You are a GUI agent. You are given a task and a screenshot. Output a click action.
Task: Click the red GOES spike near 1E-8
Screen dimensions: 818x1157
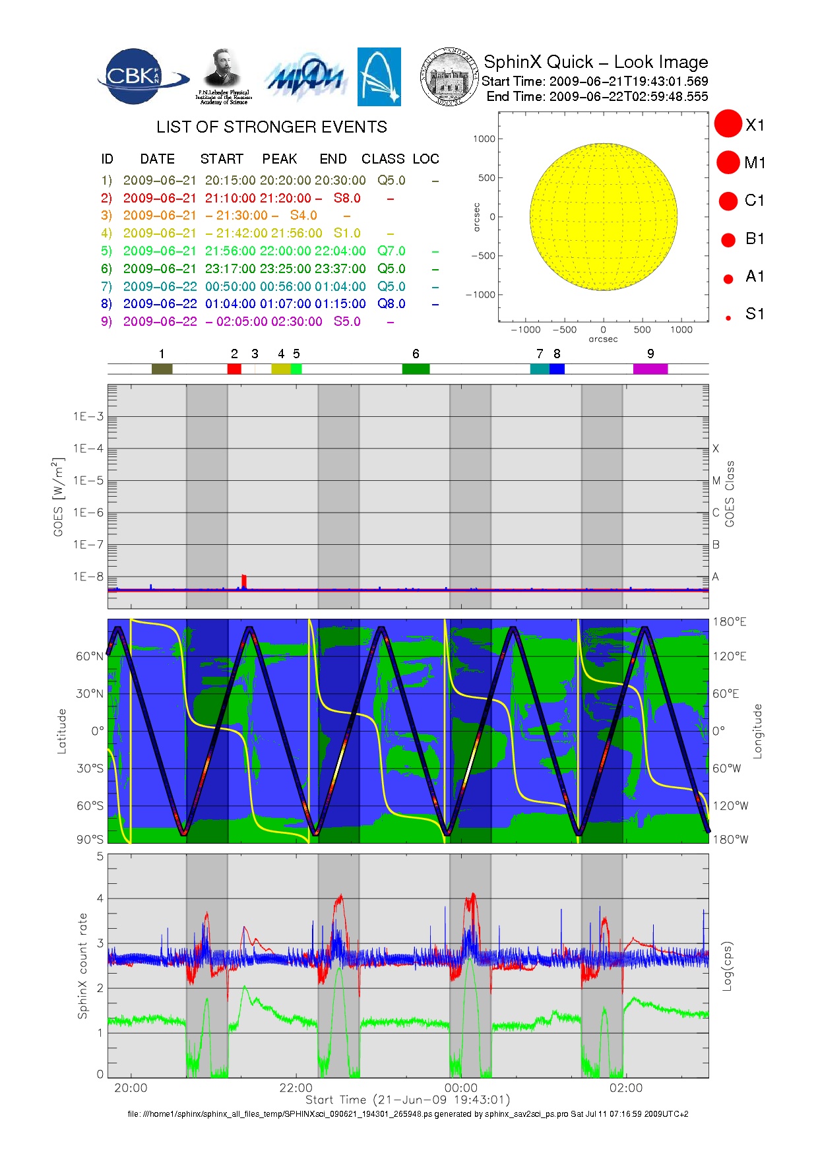pos(243,581)
